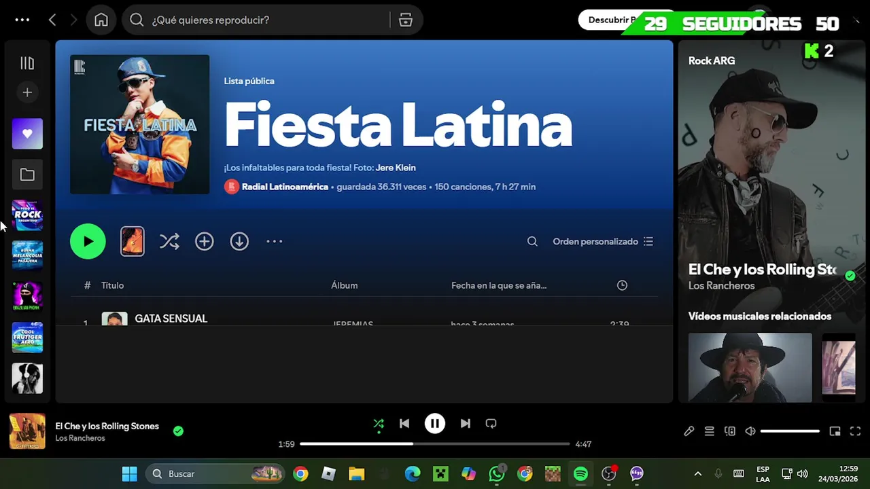The image size is (870, 489).
Task: Go to Spotify Home
Action: 101,20
